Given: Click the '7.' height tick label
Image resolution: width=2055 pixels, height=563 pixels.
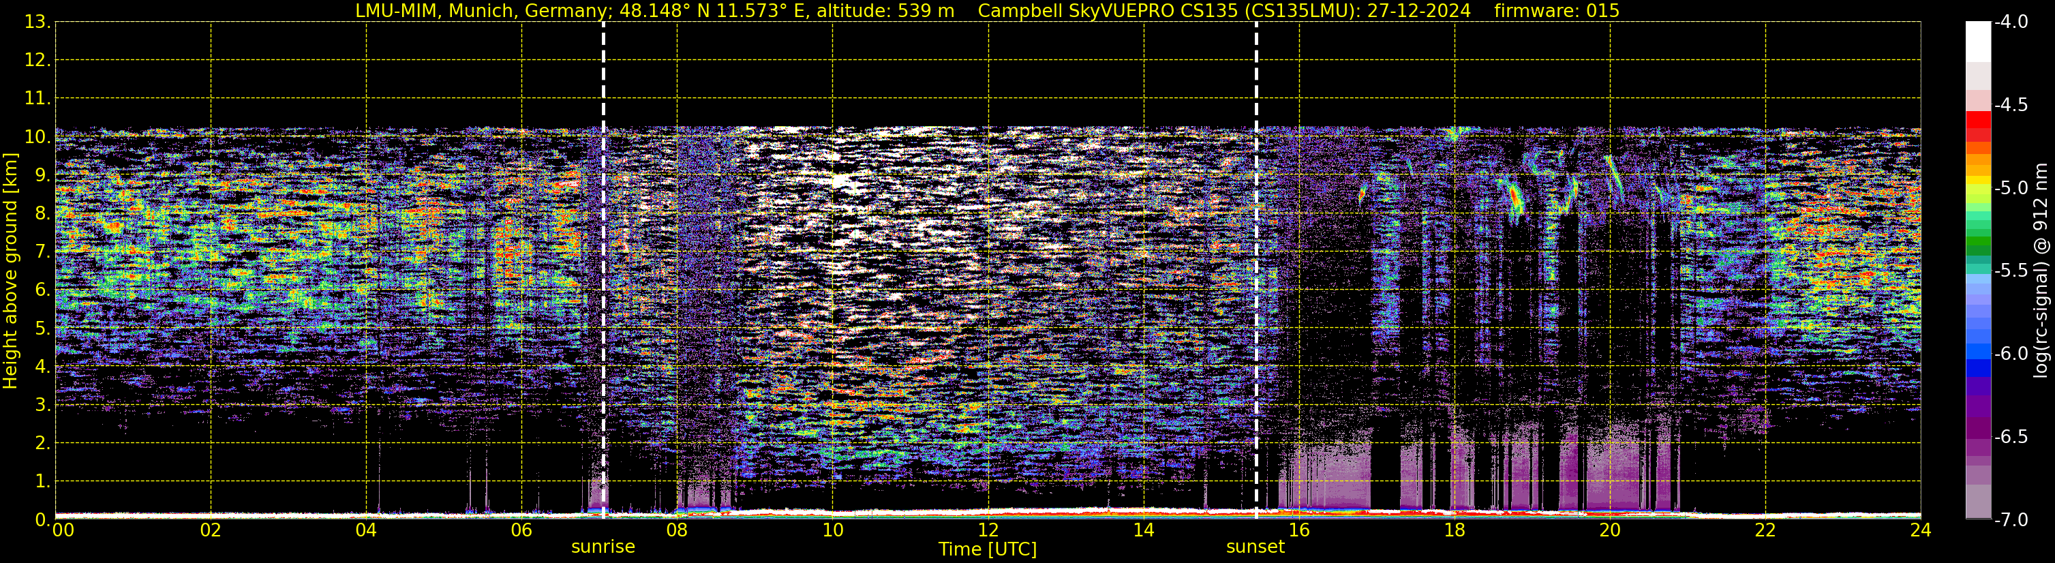Looking at the screenshot, I should [43, 252].
